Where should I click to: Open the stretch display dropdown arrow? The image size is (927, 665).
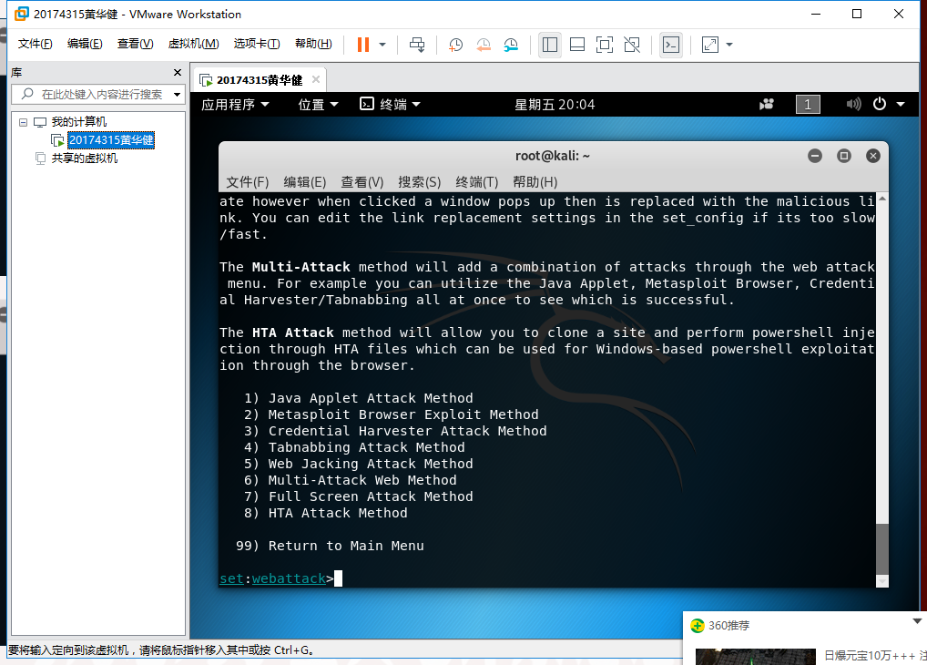[729, 45]
